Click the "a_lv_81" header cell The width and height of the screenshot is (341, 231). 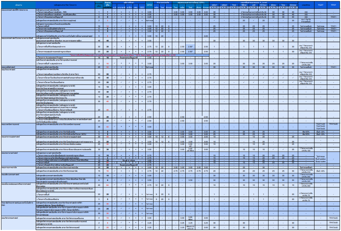(283, 7)
